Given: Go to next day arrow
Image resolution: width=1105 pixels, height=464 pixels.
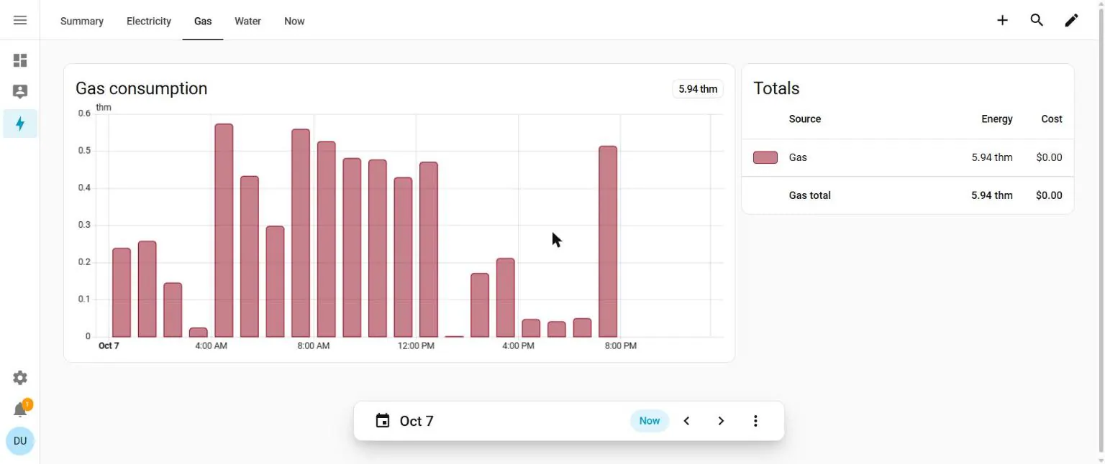Looking at the screenshot, I should (x=721, y=421).
